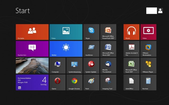Open the Rechner calculator tile
This screenshot has width=169, height=105.
148,82
